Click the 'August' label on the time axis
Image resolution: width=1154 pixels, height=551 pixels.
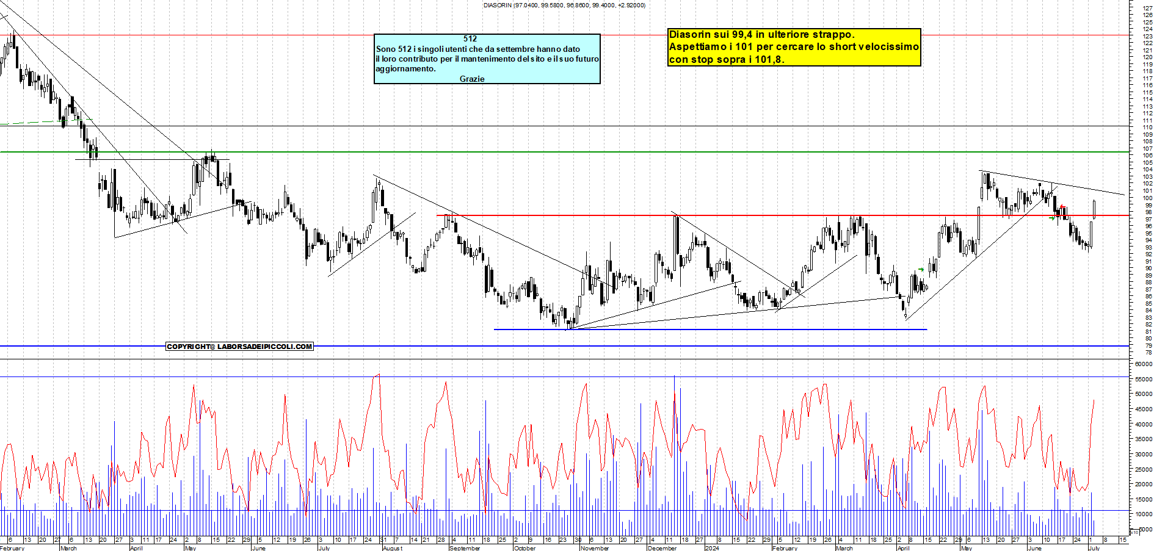point(392,548)
